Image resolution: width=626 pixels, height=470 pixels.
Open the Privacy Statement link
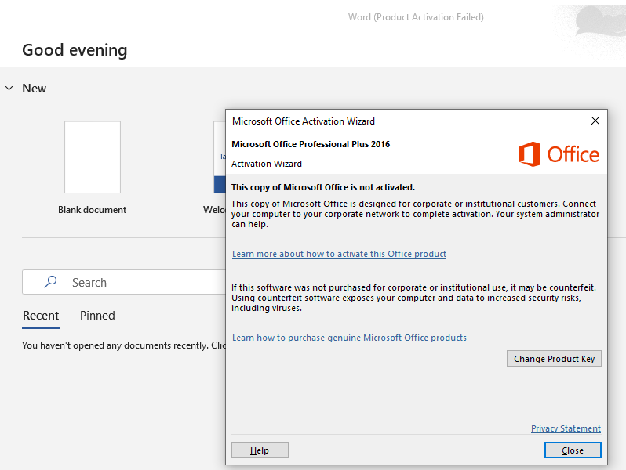tap(566, 428)
